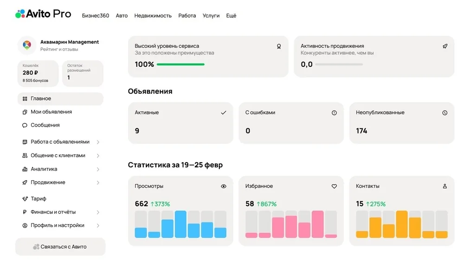Click the tallest blue bar in Просмотры chart
464x273 pixels.
(180, 224)
